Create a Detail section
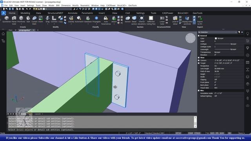 (134, 20)
